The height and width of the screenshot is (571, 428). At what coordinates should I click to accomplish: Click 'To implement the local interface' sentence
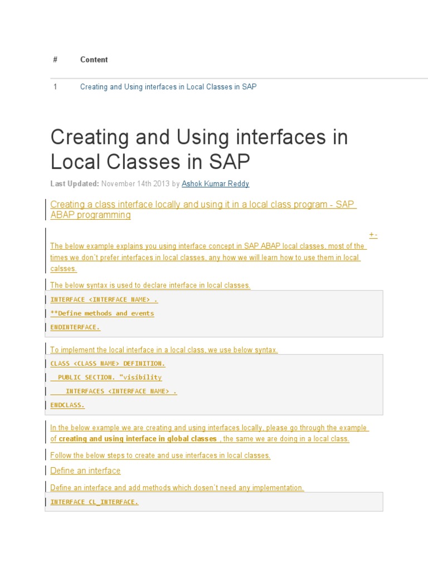click(164, 350)
